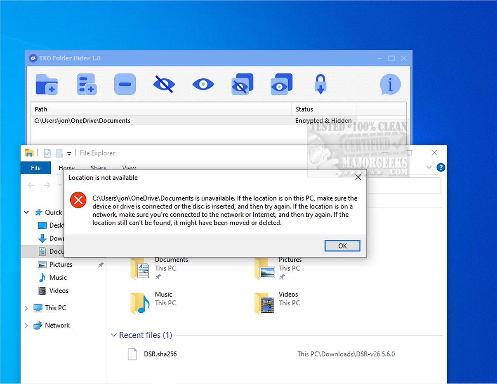Hide selected folder with crossed-eye icon
This screenshot has height=384, width=497.
click(164, 84)
